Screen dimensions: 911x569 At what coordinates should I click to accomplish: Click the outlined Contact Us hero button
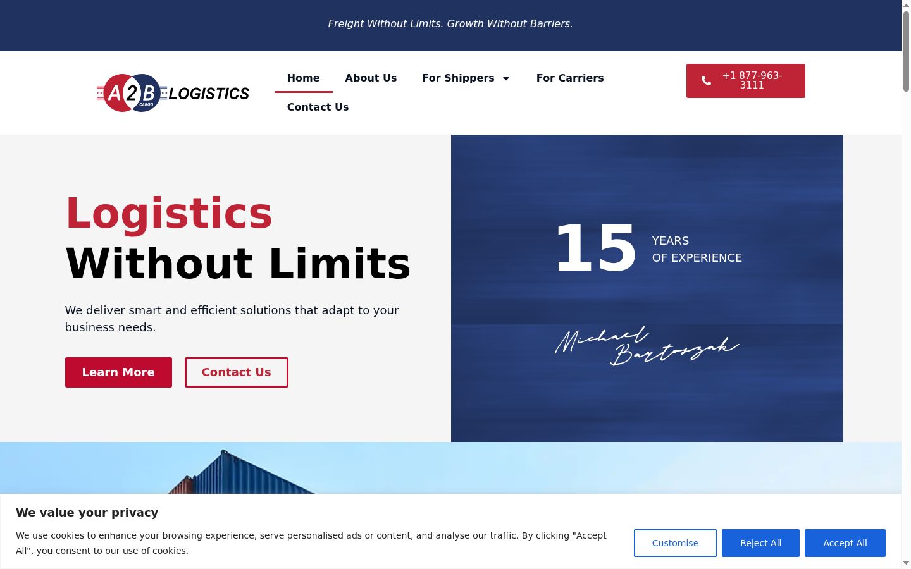pos(237,372)
